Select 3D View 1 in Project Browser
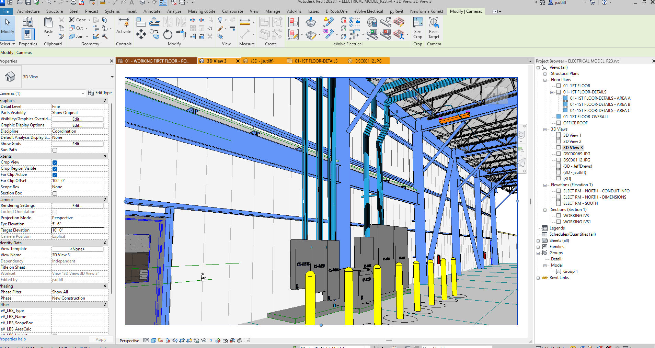Screen dimensions: 655x348 click(572, 135)
